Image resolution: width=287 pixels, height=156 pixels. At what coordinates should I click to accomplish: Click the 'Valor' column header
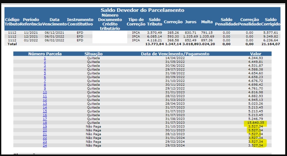256,54
